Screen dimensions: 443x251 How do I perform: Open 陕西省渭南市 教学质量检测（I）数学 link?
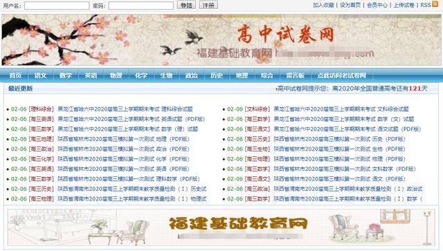[348, 198]
